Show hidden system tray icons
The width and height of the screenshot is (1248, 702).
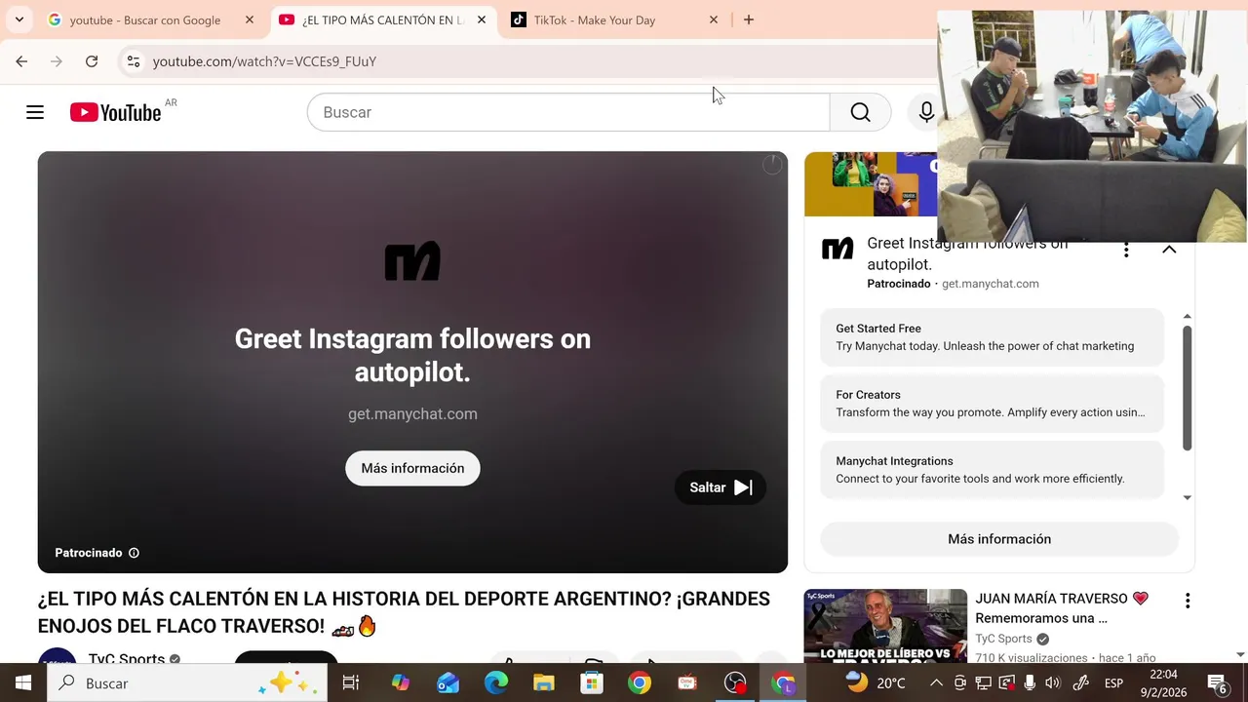(936, 683)
